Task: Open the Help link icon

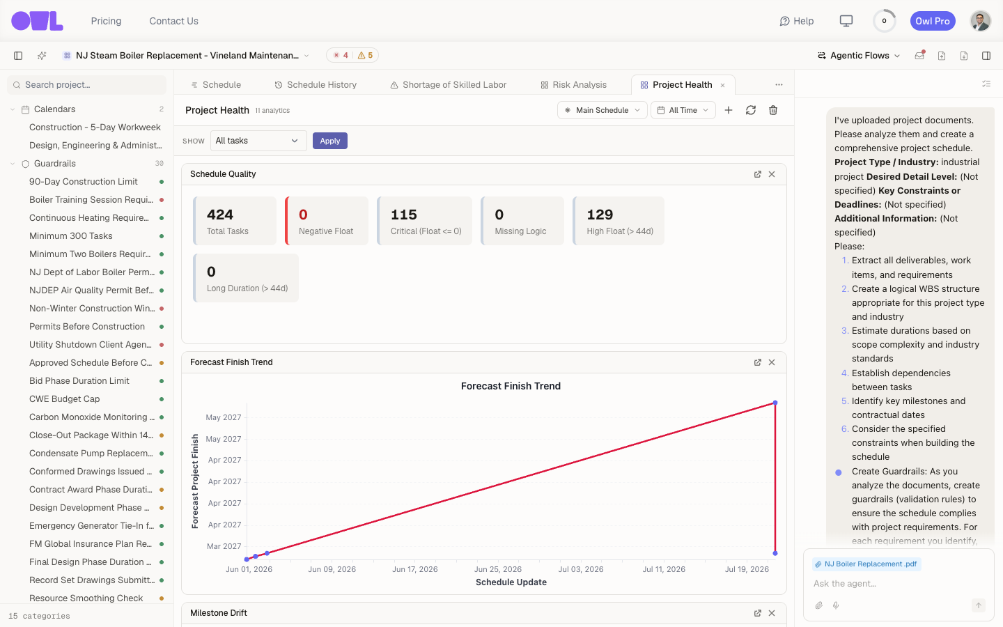Action: [784, 21]
